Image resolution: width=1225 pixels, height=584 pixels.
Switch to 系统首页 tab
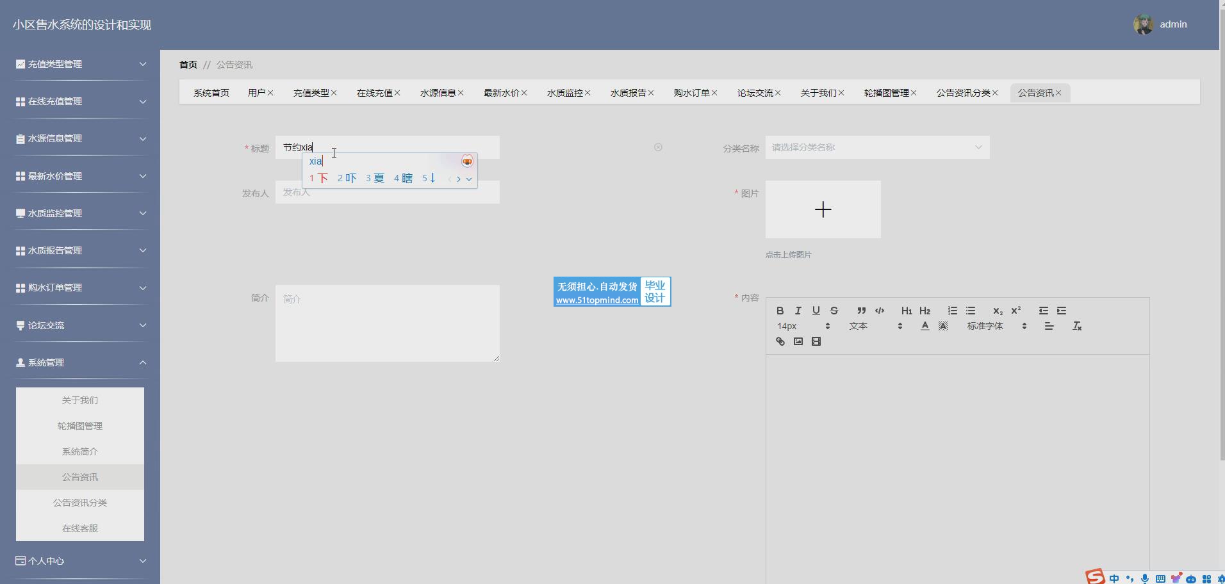(x=211, y=93)
